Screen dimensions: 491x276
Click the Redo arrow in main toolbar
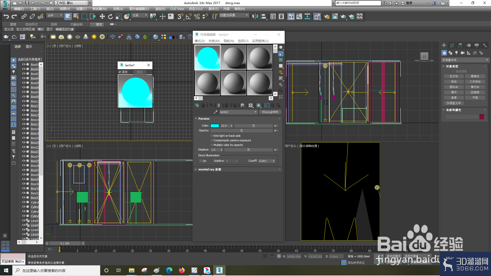click(x=14, y=17)
